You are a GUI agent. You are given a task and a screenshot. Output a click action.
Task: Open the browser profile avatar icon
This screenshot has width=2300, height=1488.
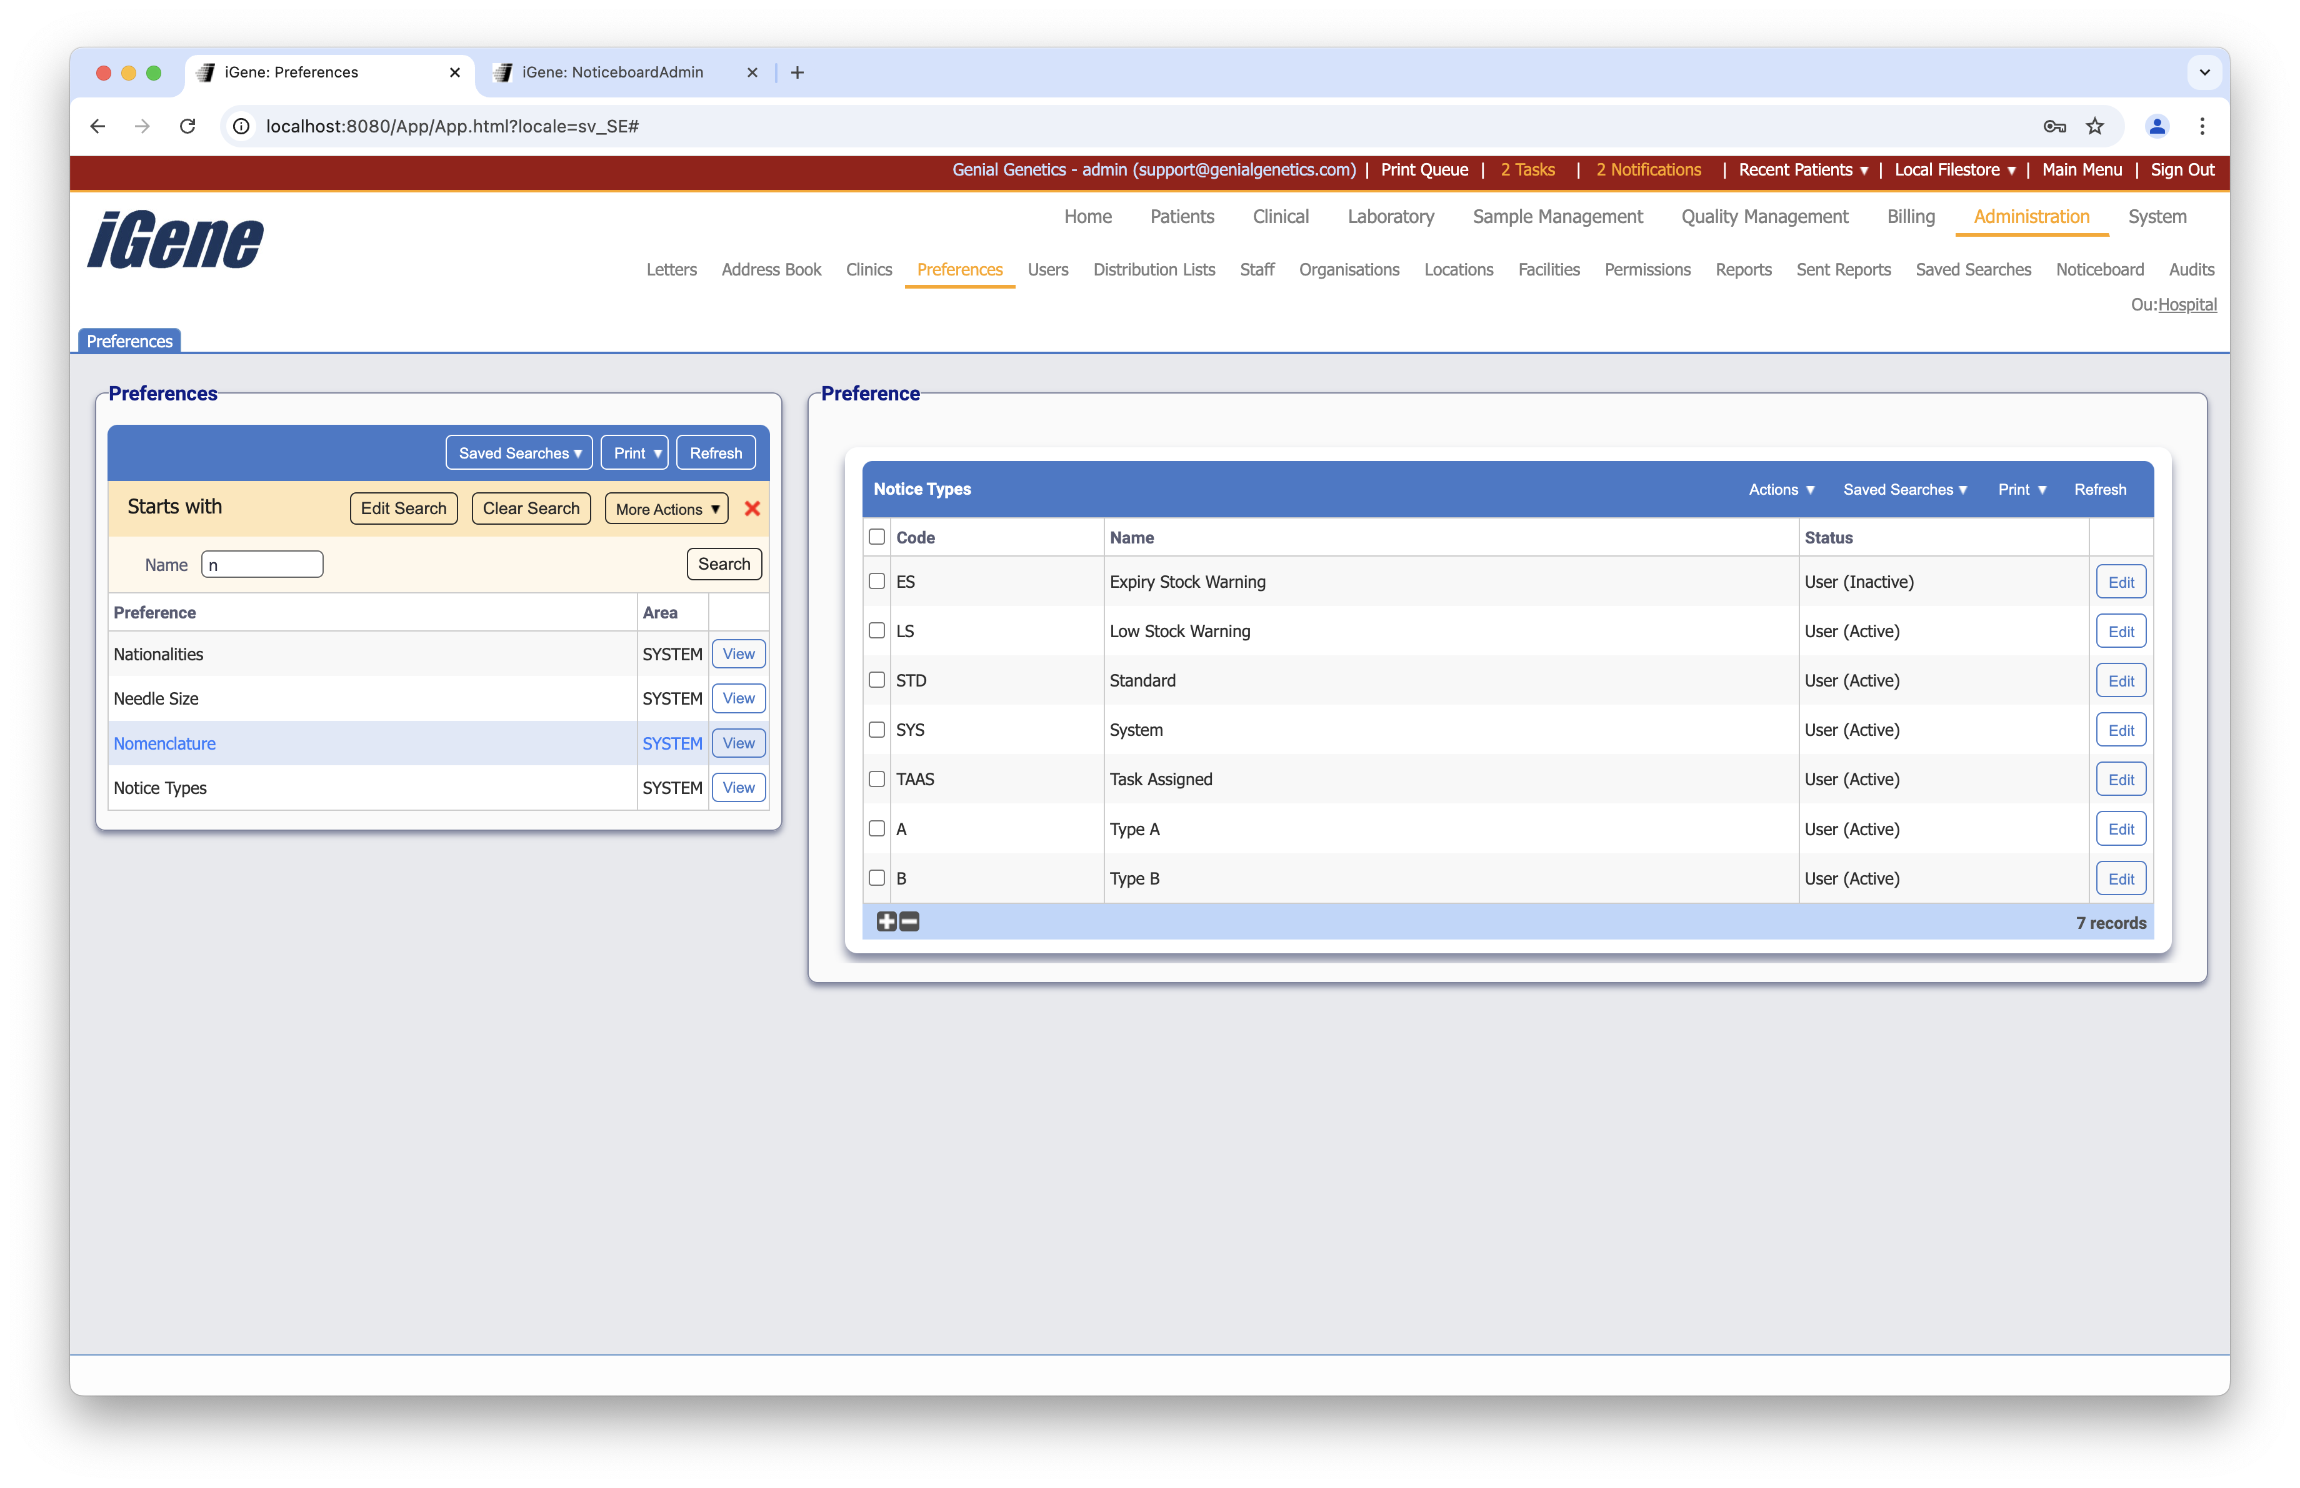point(2156,126)
